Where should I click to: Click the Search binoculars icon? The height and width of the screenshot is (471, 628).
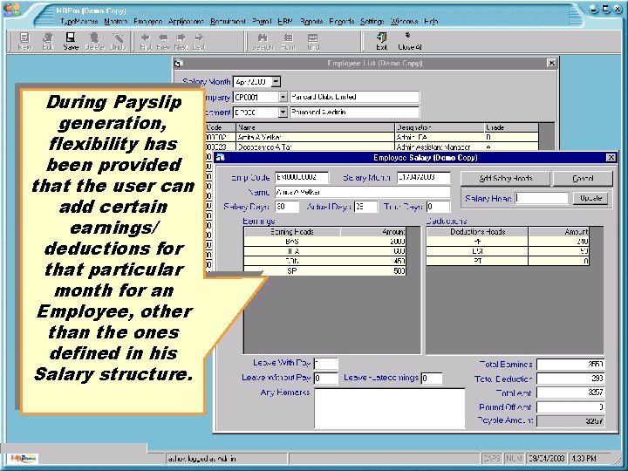263,41
